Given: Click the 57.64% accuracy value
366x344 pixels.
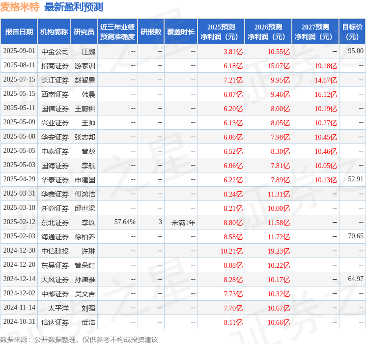Looking at the screenshot, I should click(125, 222).
